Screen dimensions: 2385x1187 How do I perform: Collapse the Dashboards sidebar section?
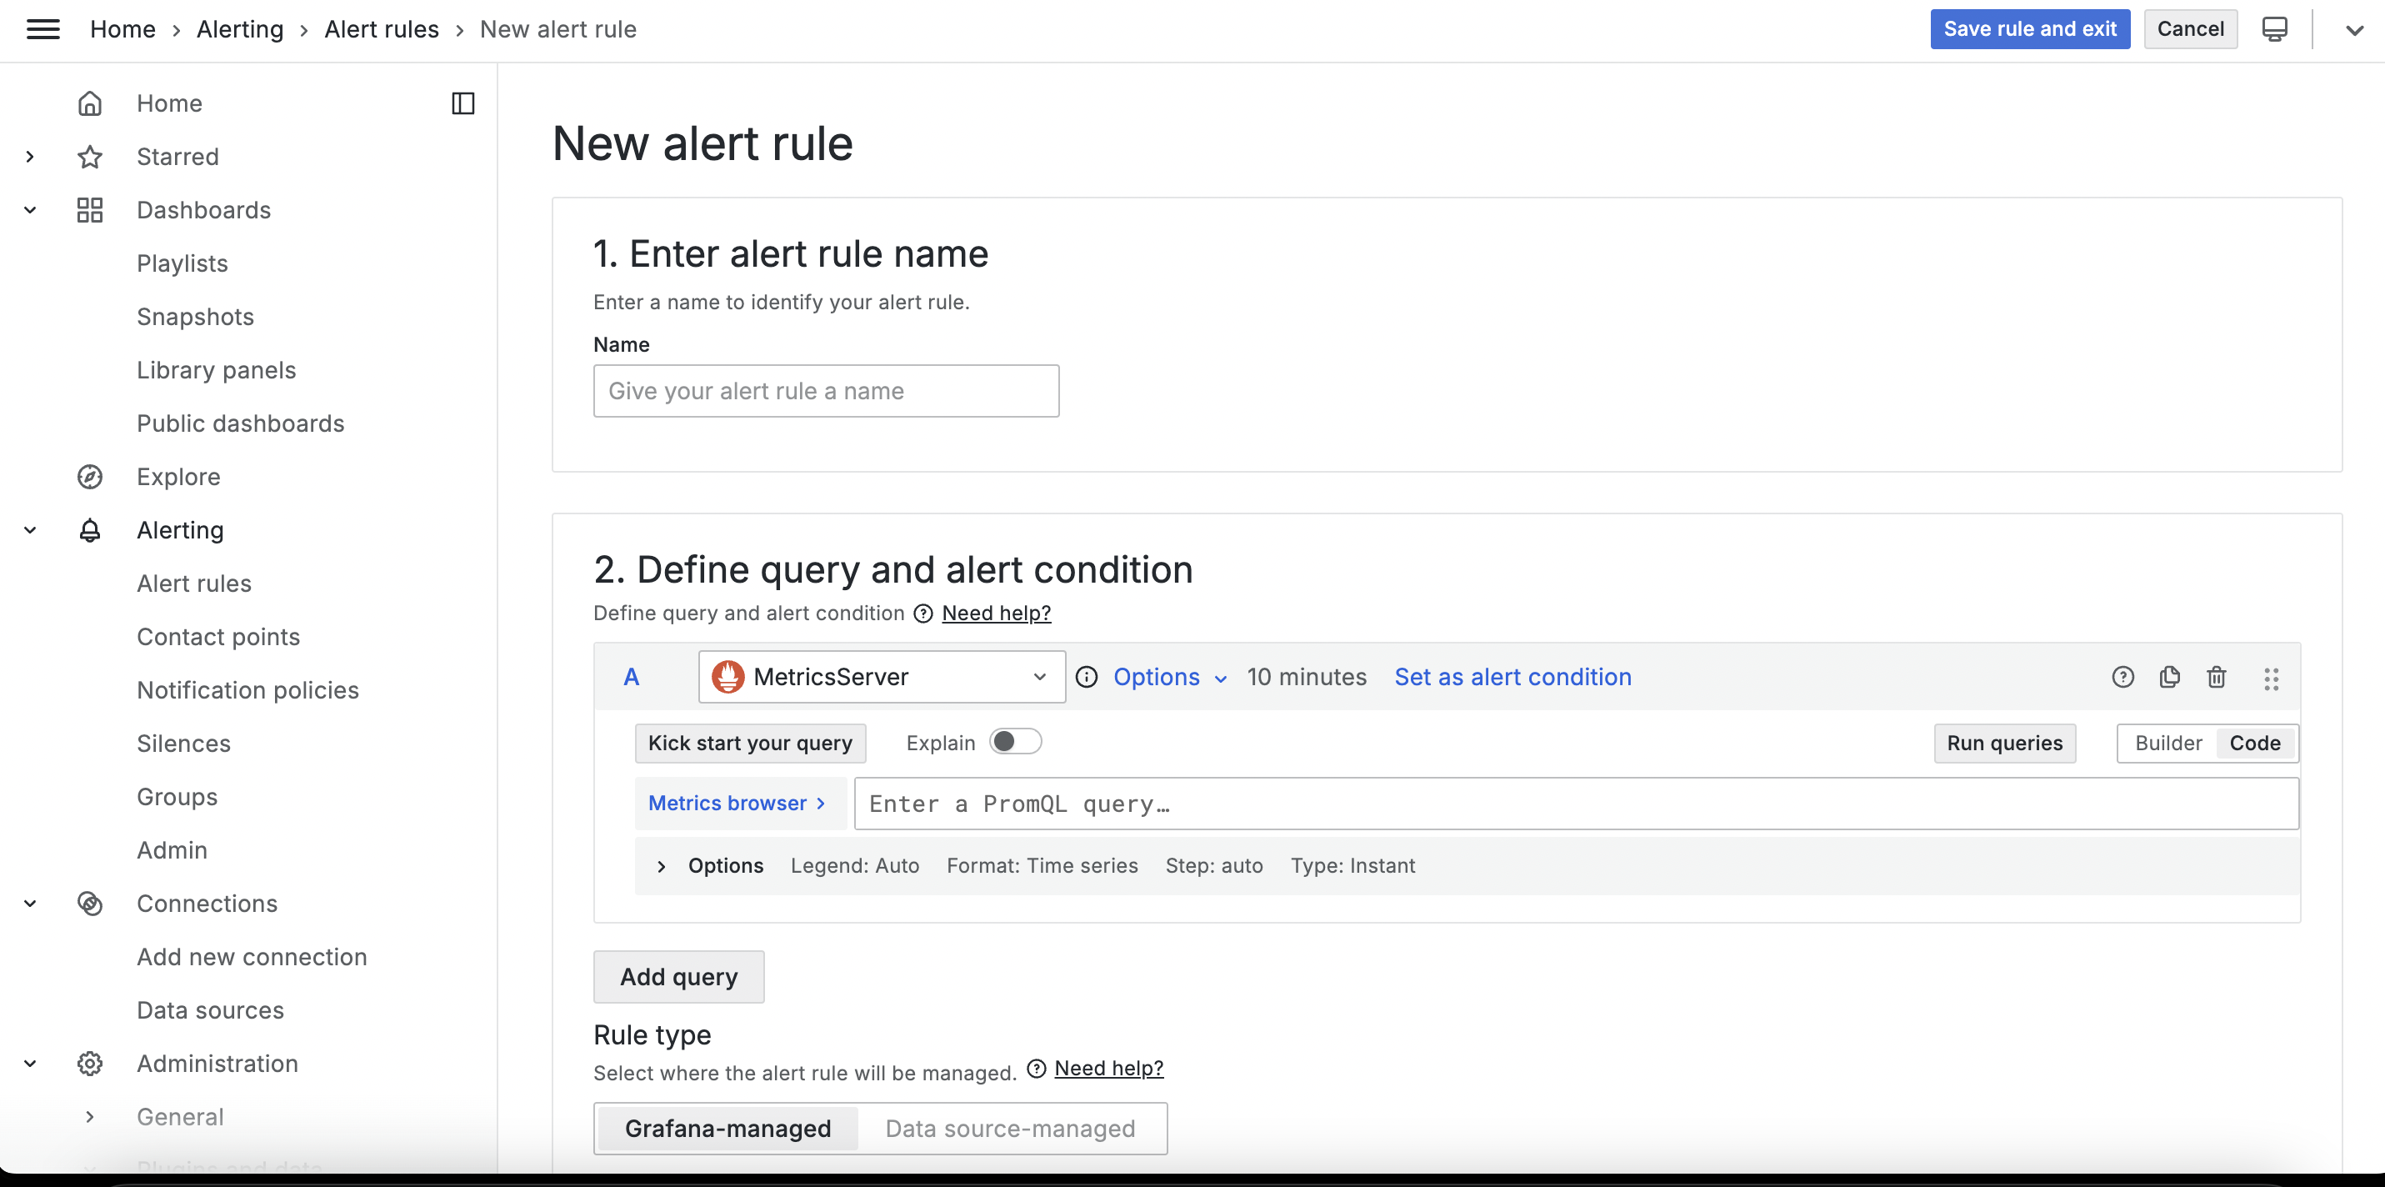30,210
